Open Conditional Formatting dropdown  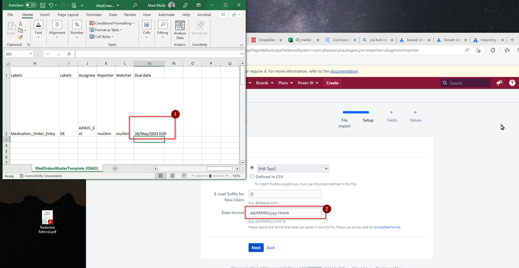point(112,23)
